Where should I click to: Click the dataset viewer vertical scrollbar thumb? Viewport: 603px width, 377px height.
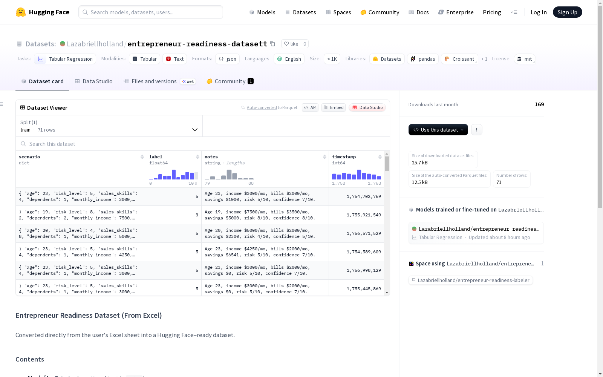[x=387, y=164]
